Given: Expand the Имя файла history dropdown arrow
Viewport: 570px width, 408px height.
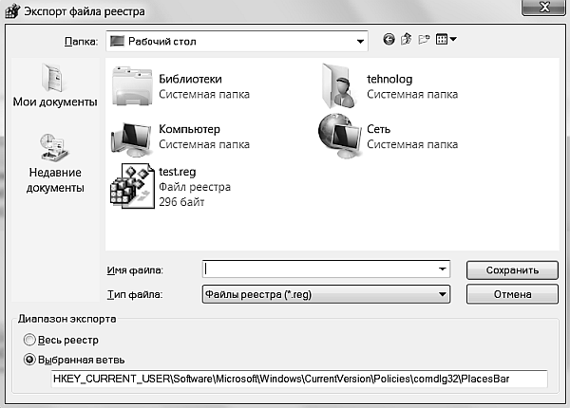Looking at the screenshot, I should click(x=442, y=269).
